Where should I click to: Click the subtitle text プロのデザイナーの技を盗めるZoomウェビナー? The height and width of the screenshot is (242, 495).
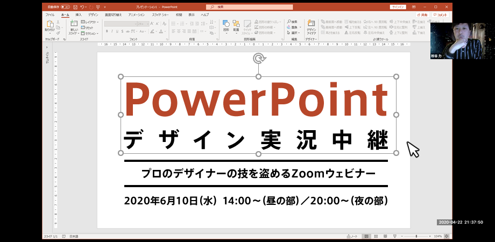point(258,174)
